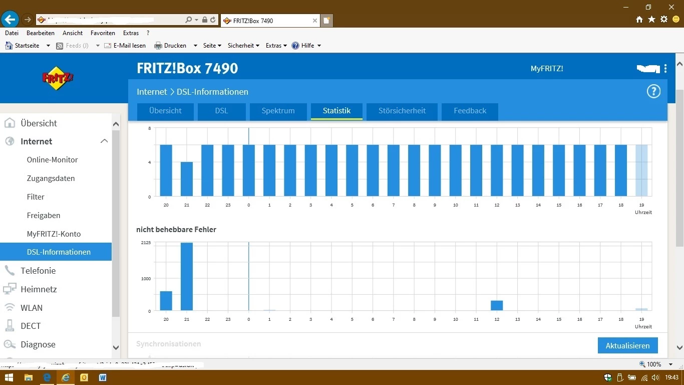The height and width of the screenshot is (385, 684).
Task: Open the favorites star in the title bar
Action: click(x=651, y=20)
